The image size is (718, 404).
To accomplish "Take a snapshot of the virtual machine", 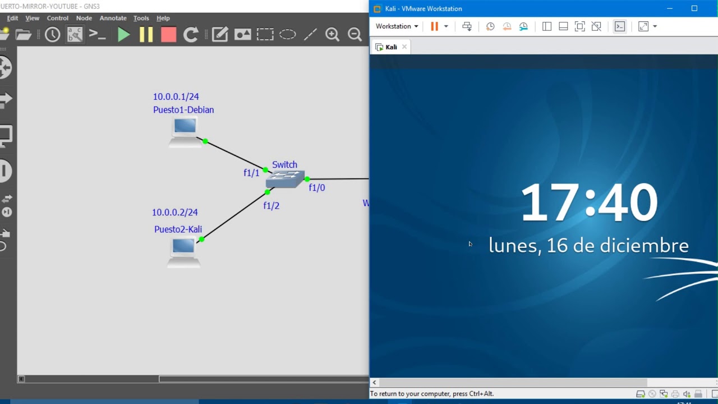I will 490,26.
